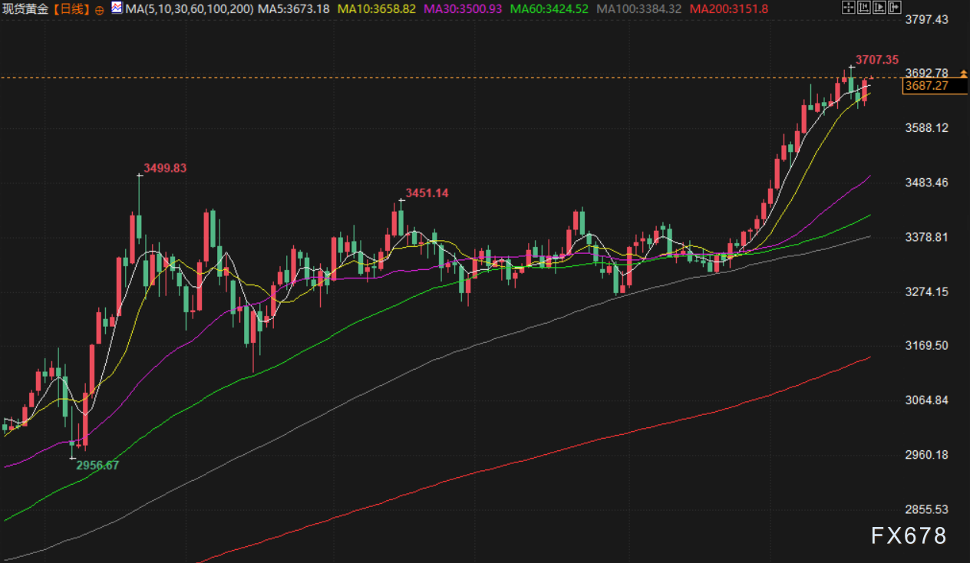
Task: Click the FX678 watermark logo
Action: point(909,535)
